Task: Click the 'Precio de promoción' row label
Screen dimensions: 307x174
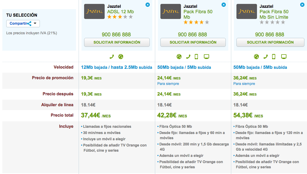Action: pos(53,78)
